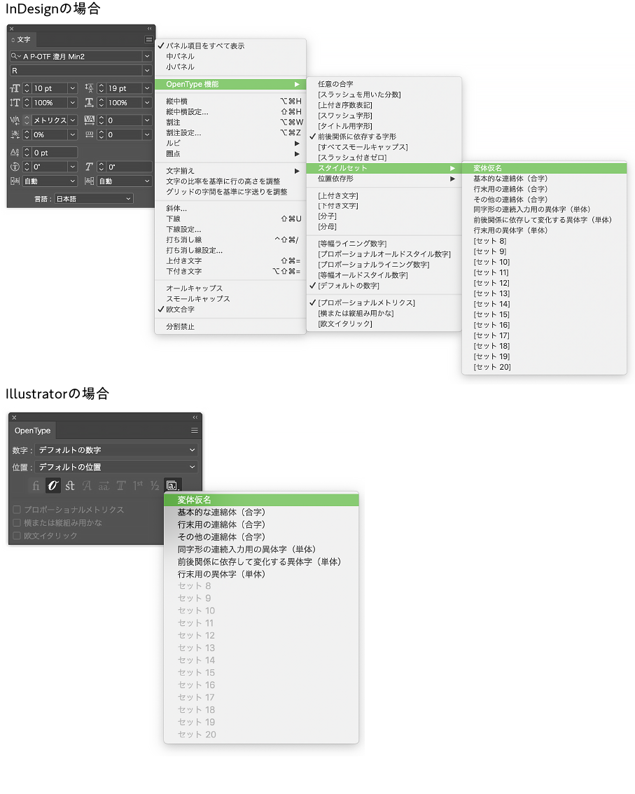
Task: Click the vertical scale icon
Action: [15, 103]
